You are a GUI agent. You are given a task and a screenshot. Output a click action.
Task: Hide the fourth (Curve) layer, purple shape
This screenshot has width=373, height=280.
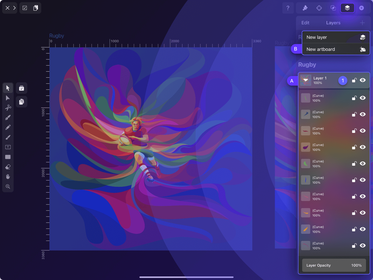point(363,147)
